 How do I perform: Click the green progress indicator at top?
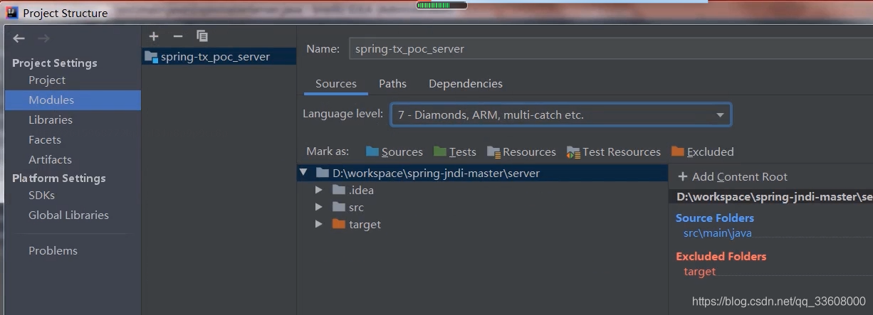coord(441,6)
